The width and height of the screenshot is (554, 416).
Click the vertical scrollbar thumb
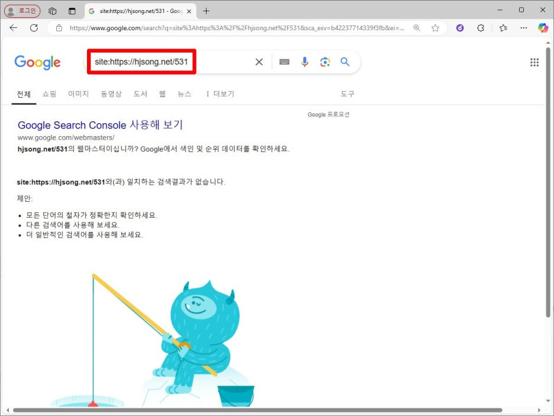tap(547, 182)
